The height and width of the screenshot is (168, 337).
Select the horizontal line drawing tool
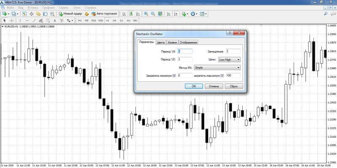click(27, 21)
